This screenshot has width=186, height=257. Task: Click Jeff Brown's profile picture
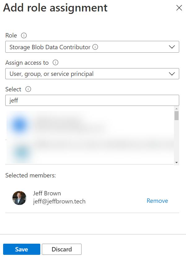click(x=19, y=197)
